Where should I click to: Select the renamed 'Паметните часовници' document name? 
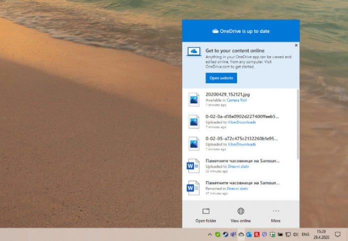(242, 183)
